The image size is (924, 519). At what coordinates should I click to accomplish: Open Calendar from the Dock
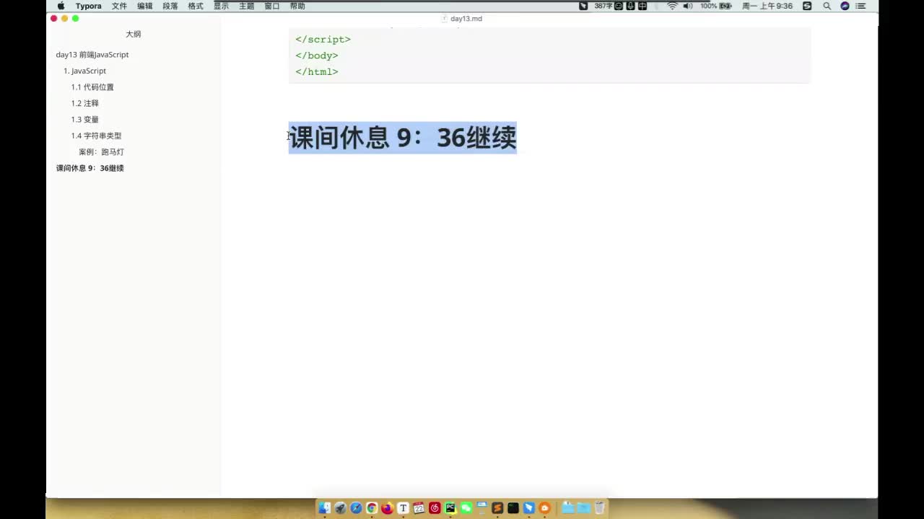(x=419, y=508)
